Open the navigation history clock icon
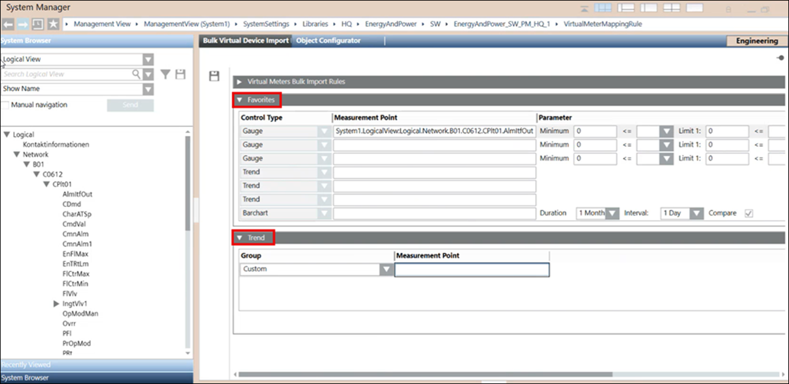This screenshot has width=789, height=384. coord(38,24)
